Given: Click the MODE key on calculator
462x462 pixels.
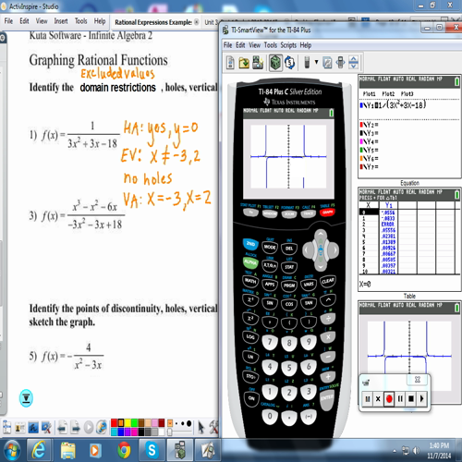Looking at the screenshot, I should (270, 247).
